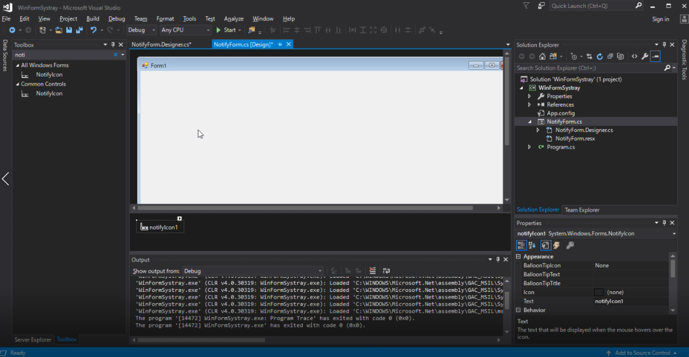Click Clear All icon in Output toolbar
The width and height of the screenshot is (689, 357).
[372, 271]
